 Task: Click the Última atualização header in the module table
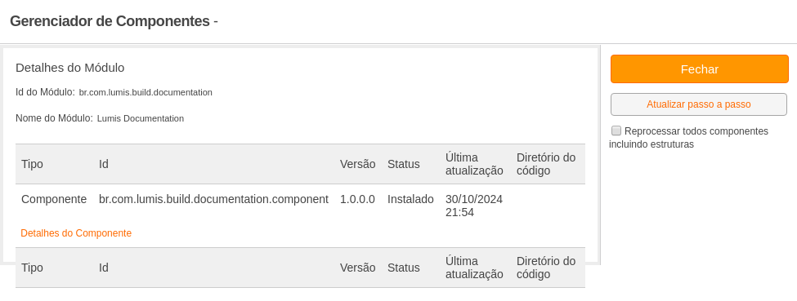coord(474,164)
